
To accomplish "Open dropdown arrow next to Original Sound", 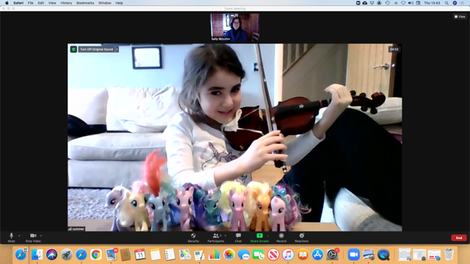I will point(117,49).
